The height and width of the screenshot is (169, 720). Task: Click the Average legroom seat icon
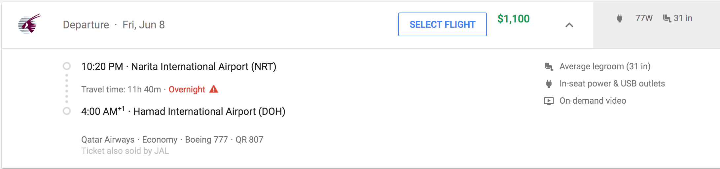pyautogui.click(x=549, y=66)
